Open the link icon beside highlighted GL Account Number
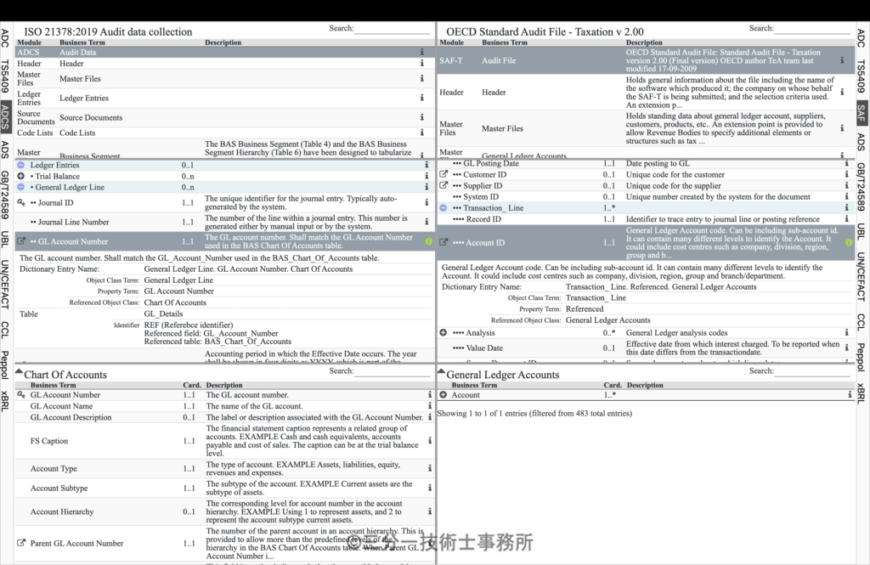The width and height of the screenshot is (870, 565). [x=21, y=241]
